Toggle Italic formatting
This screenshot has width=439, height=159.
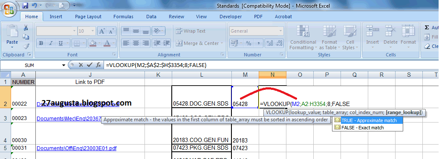[x=51, y=43]
